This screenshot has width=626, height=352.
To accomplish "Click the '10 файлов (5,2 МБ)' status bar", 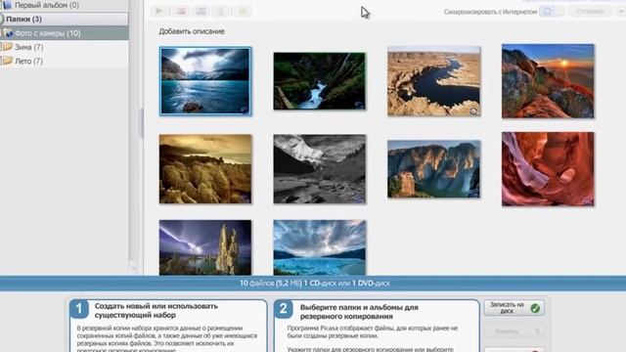I will click(315, 283).
